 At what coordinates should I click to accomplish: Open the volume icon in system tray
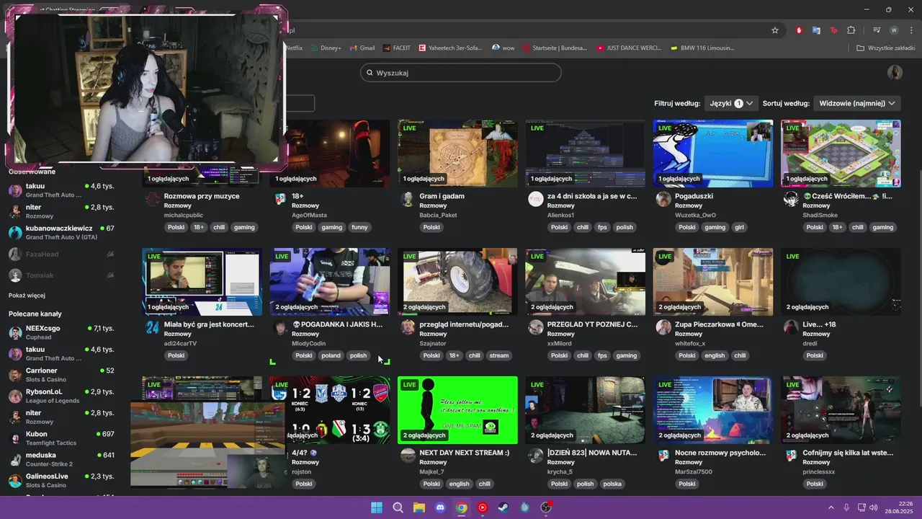[874, 507]
